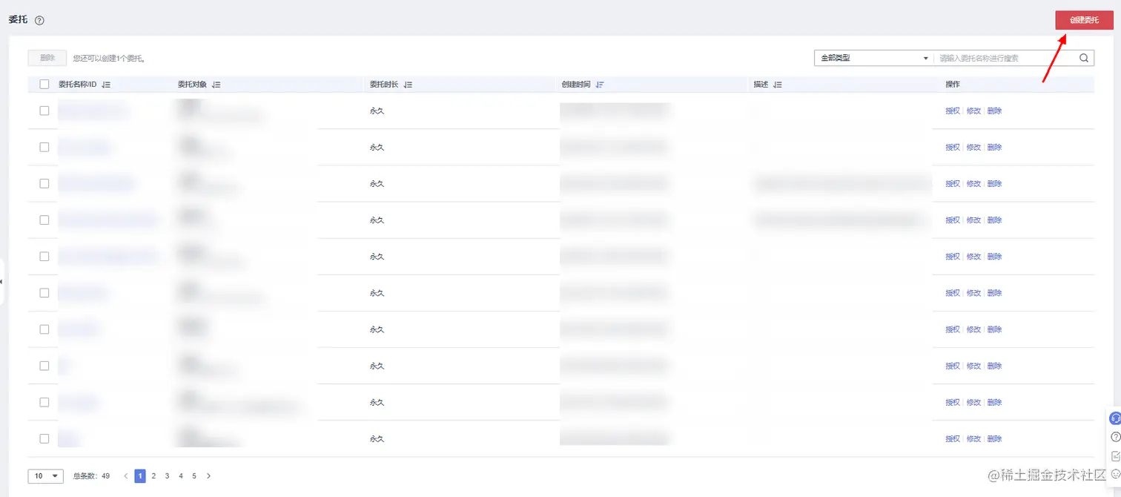
Task: Sort by 委托时长 column icon
Action: pos(407,85)
